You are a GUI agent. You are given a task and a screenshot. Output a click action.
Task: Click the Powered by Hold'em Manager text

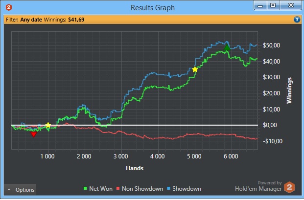tap(258, 186)
